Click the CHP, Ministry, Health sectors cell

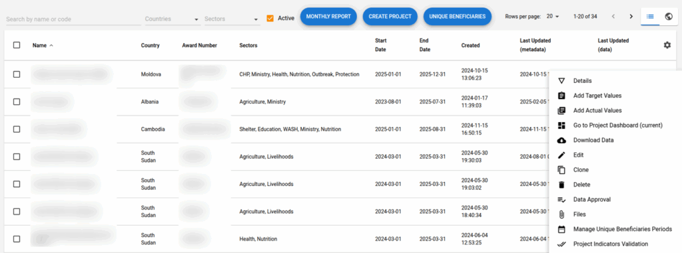[299, 74]
